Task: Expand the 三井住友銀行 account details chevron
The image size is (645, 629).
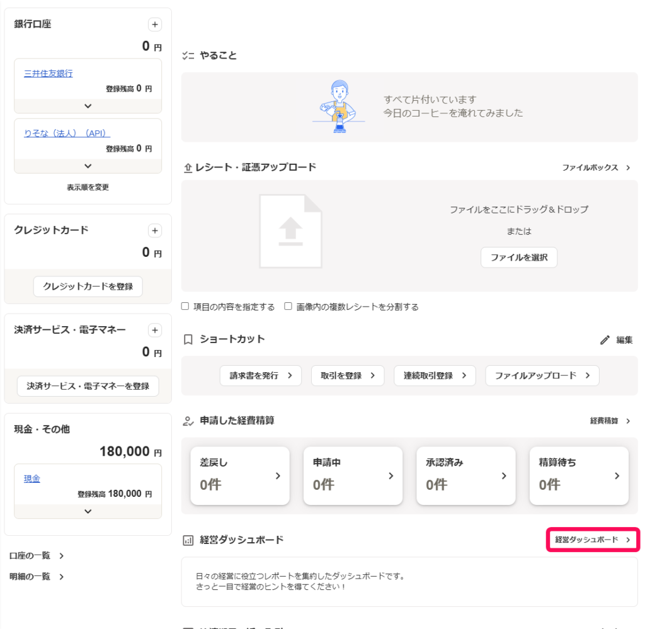Action: (88, 106)
